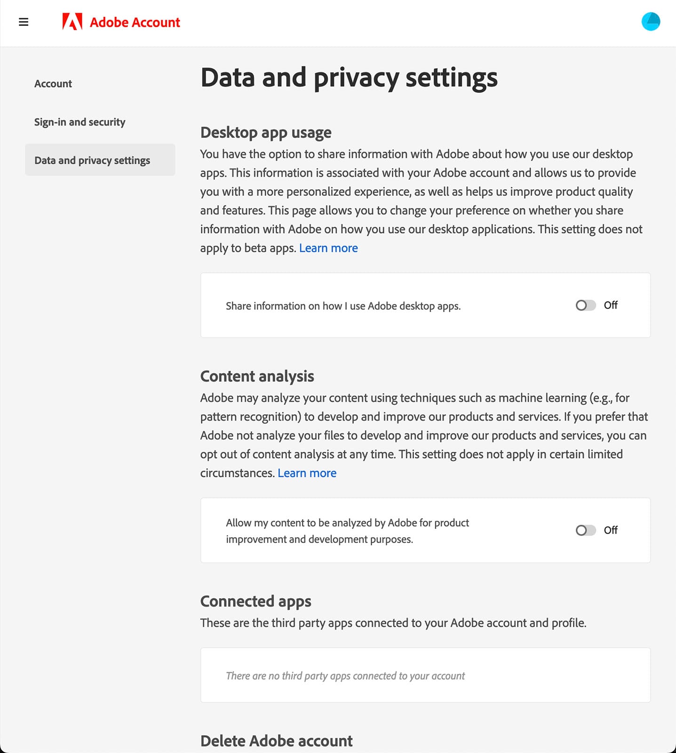Switch the content analysis setting from Off
This screenshot has width=676, height=753.
(586, 530)
